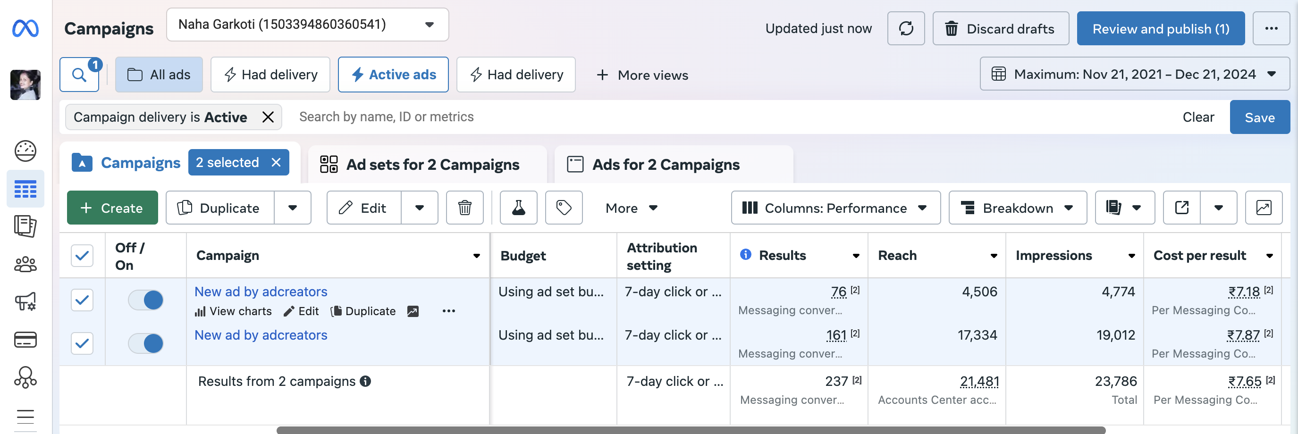Click the Search by name, ID or metrics field
The image size is (1298, 434).
[x=706, y=117]
